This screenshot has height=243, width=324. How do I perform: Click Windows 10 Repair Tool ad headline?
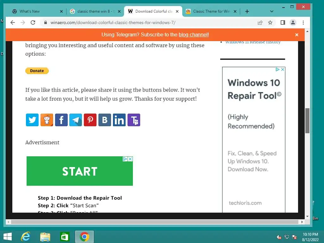pyautogui.click(x=254, y=89)
